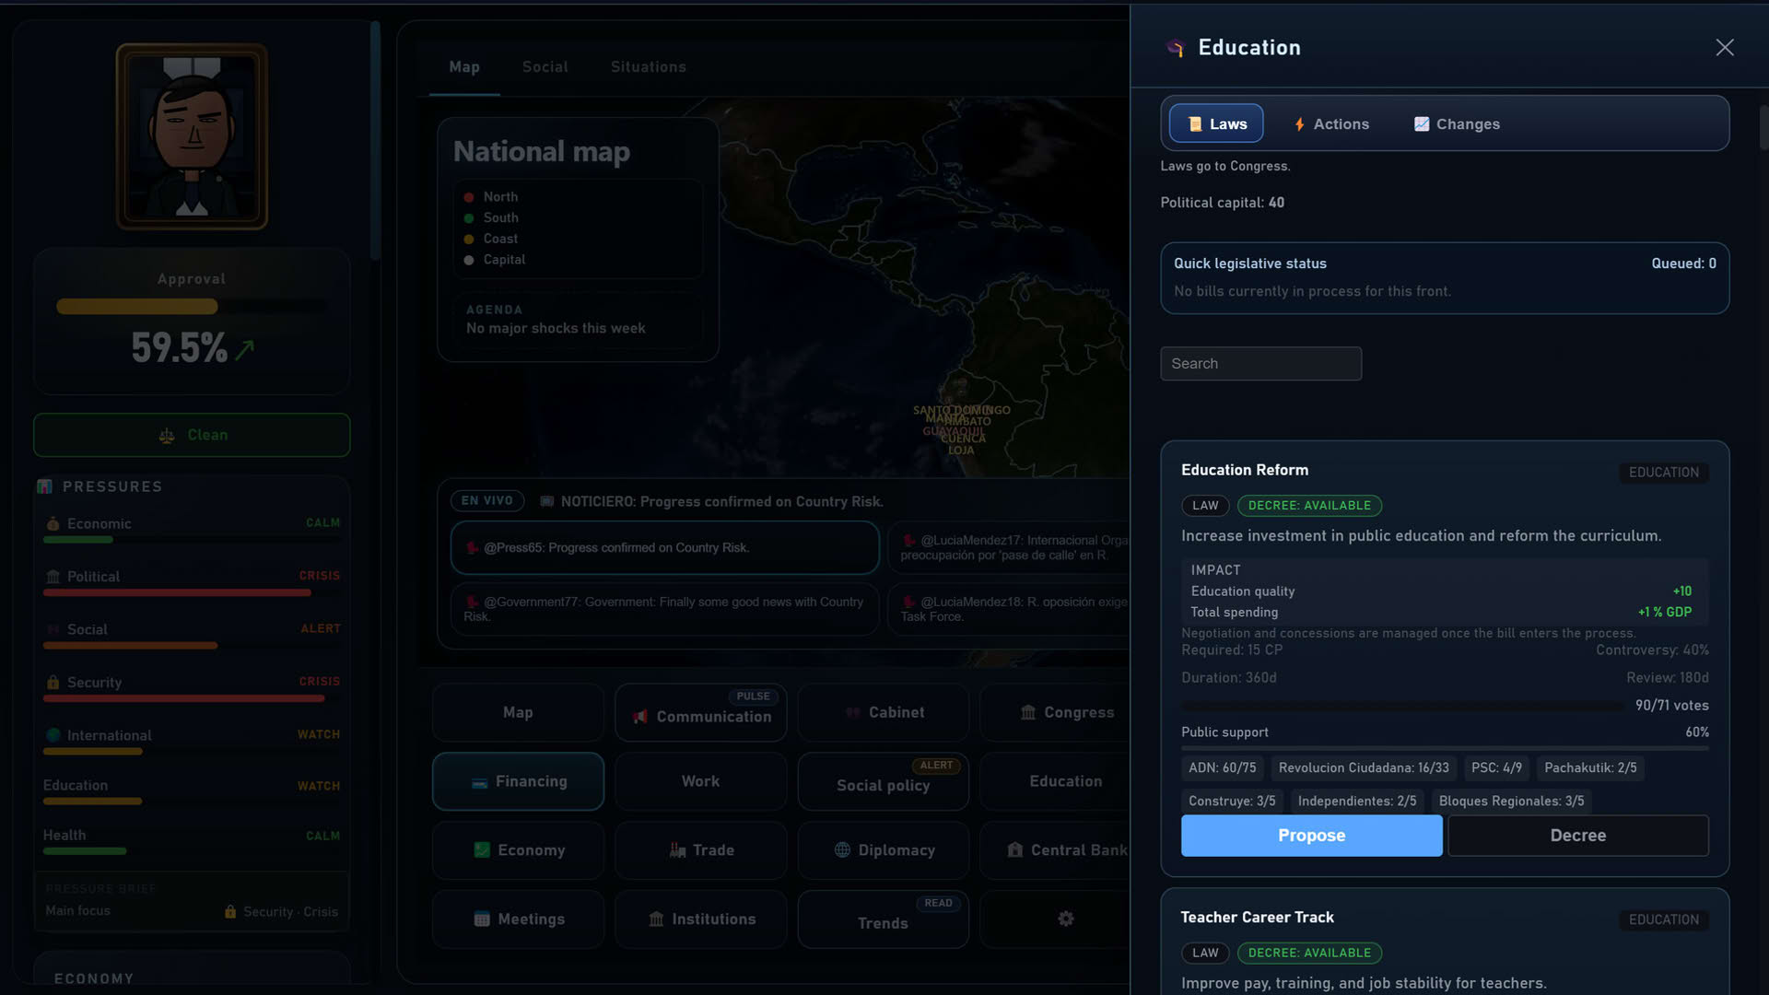Select the Security pressure row
Screen dimensions: 1769x995
192,687
